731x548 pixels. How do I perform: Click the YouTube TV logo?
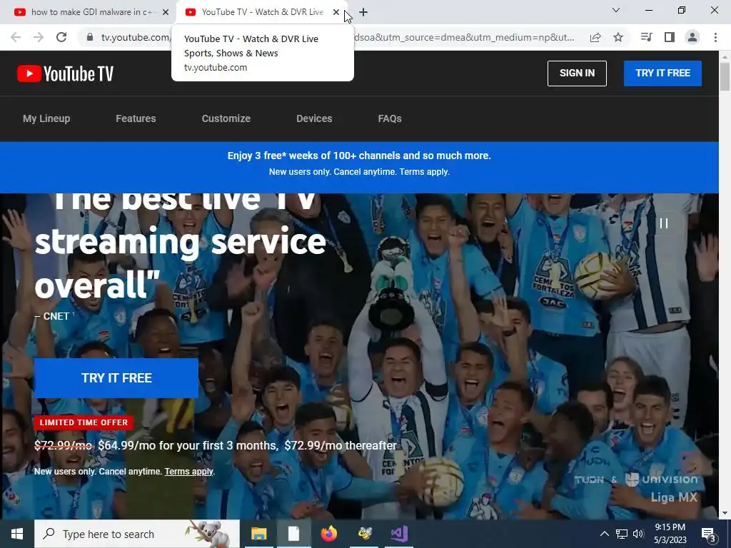coord(65,73)
